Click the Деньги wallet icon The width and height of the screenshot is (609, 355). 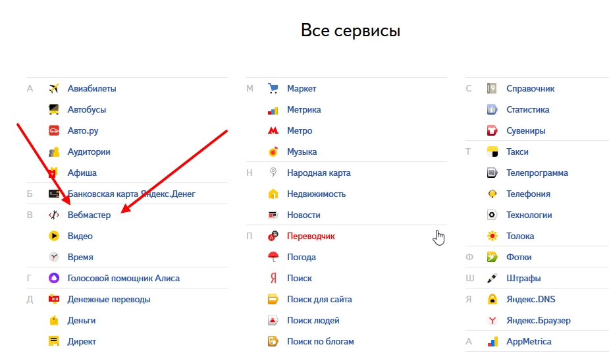(x=53, y=321)
